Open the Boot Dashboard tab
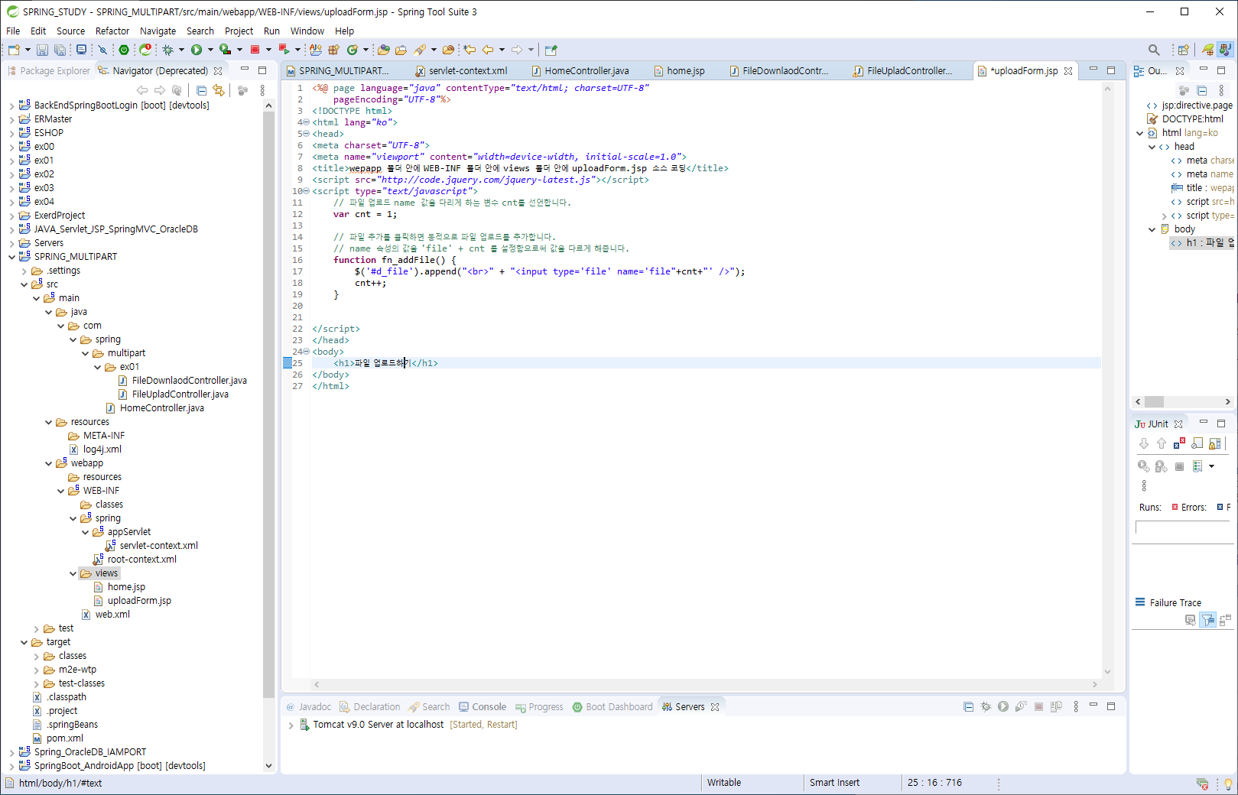Image resolution: width=1238 pixels, height=795 pixels. [613, 706]
